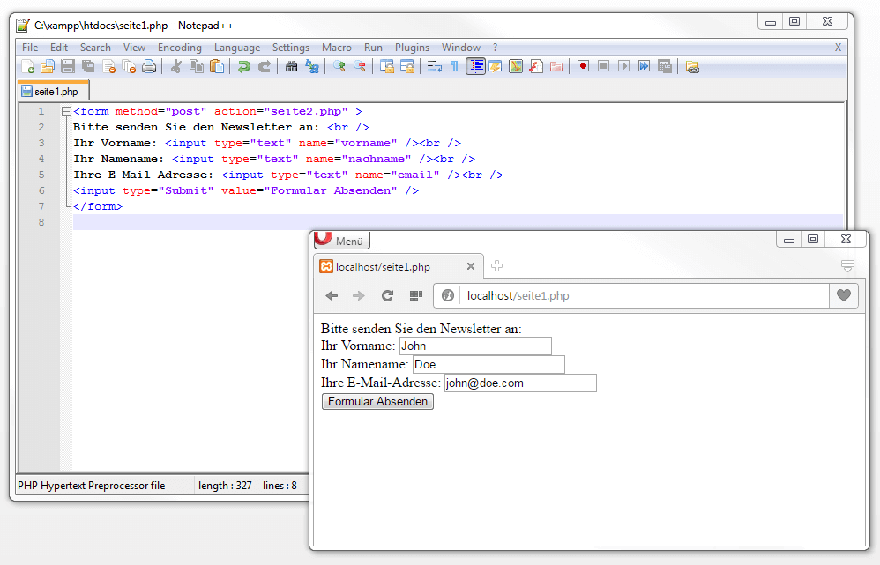Click the Open file folder icon

click(48, 67)
